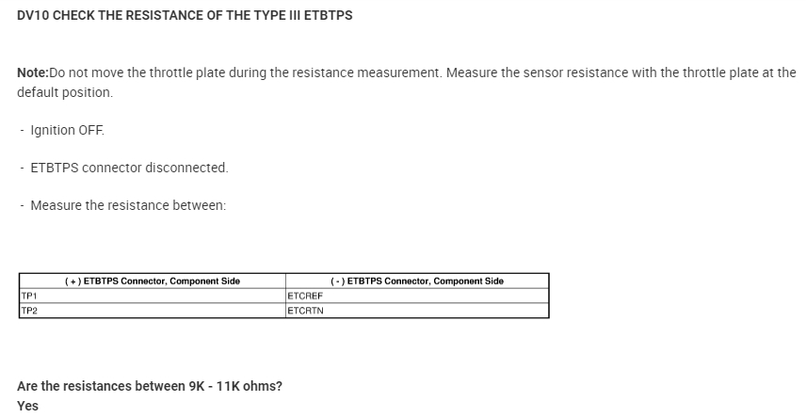Select the "ETBTPS connector disconnected." step

point(129,168)
